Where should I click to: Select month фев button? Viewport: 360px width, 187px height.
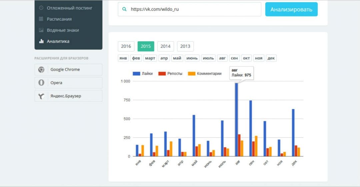(x=136, y=58)
